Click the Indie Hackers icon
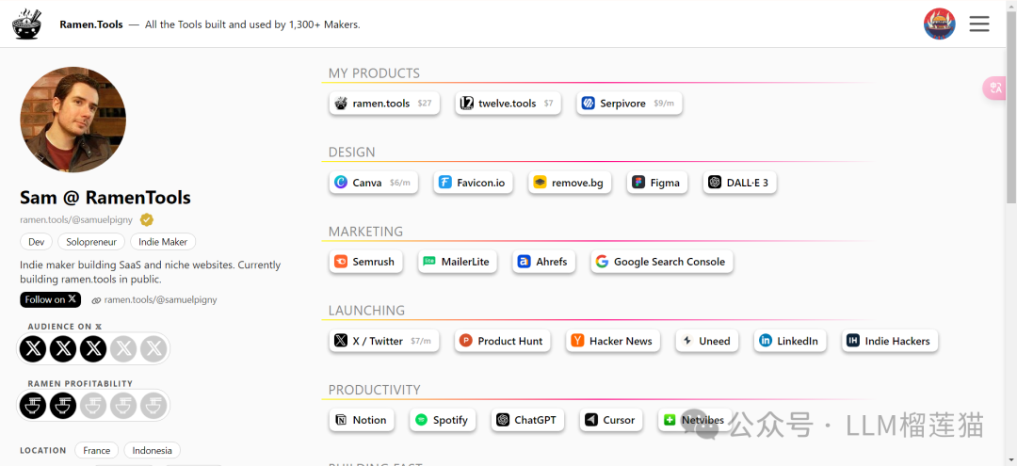 [853, 341]
